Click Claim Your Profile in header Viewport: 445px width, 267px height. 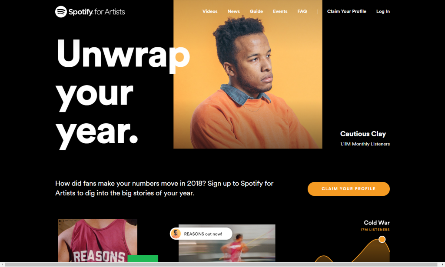pyautogui.click(x=346, y=11)
